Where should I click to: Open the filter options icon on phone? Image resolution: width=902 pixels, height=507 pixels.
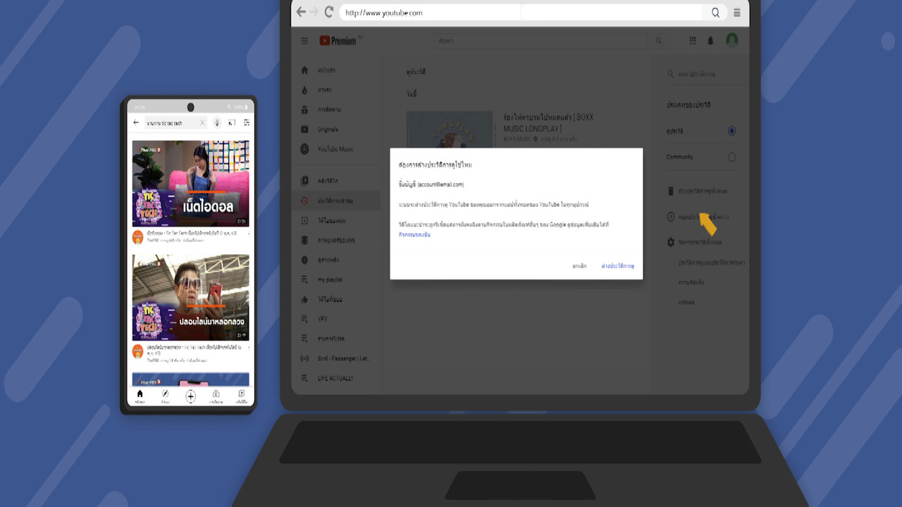tap(247, 123)
